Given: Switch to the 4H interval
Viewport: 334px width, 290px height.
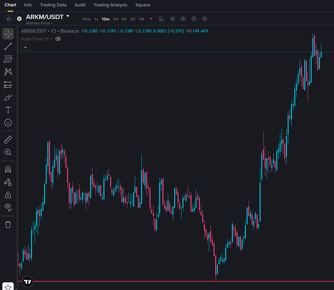Looking at the screenshot, I should click(x=124, y=19).
